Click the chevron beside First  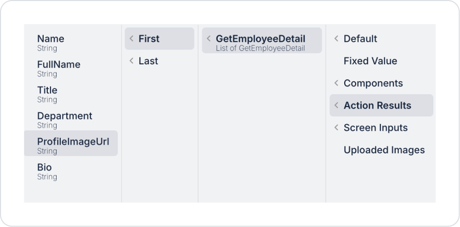pyautogui.click(x=131, y=39)
